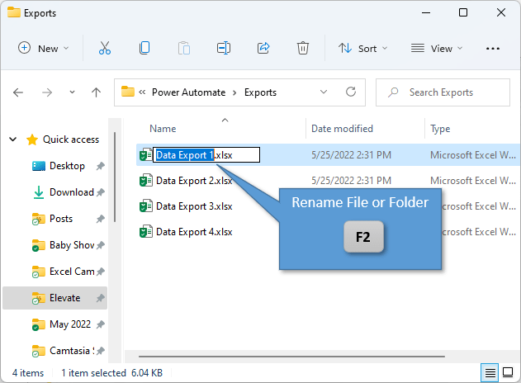Click the Back navigation arrow
Screen dimensions: 521x383
19,92
